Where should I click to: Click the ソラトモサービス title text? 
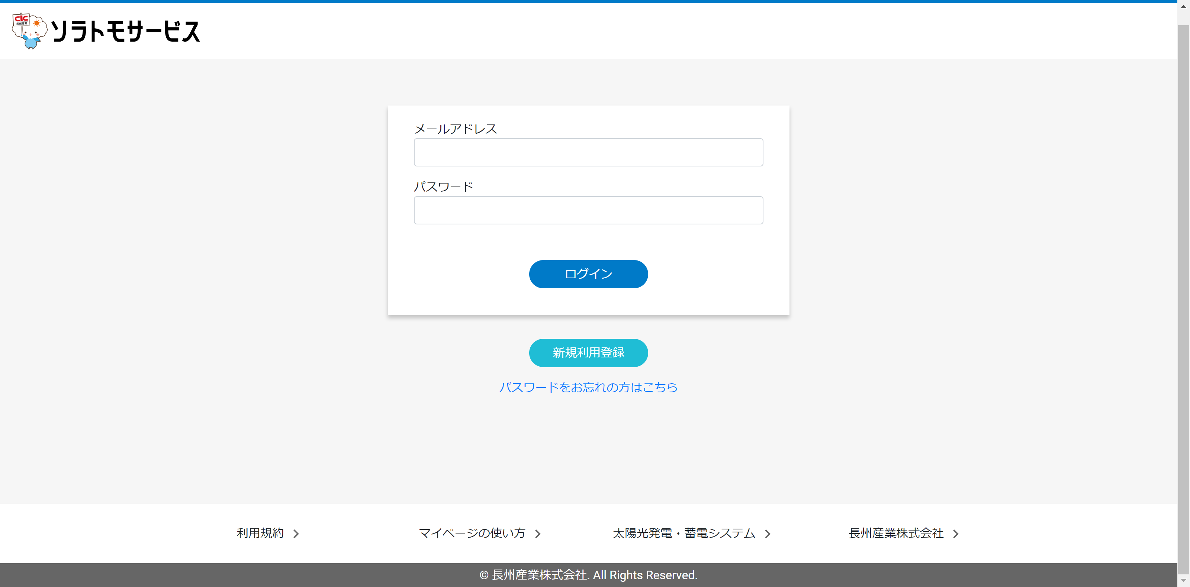[125, 31]
